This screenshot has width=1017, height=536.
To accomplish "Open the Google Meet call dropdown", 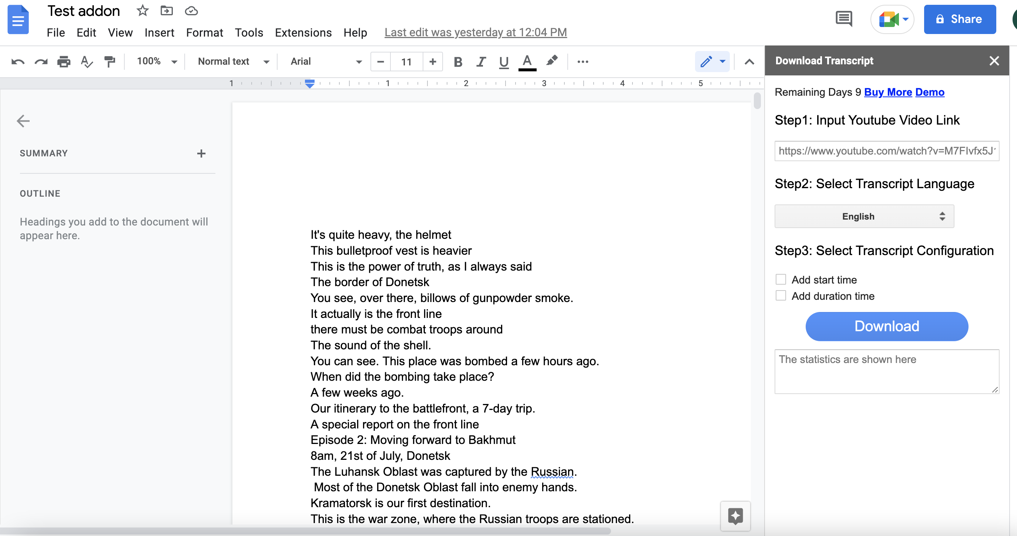I will (892, 19).
